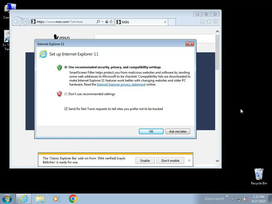Screen dimensions: 272x204
Task: Refresh the MSN page
Action: 111,22
